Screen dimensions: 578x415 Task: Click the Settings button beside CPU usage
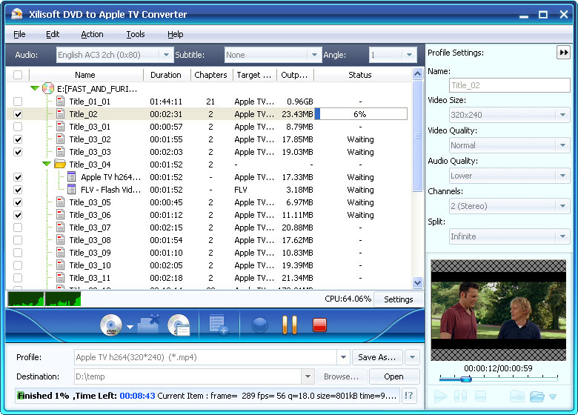click(x=399, y=299)
